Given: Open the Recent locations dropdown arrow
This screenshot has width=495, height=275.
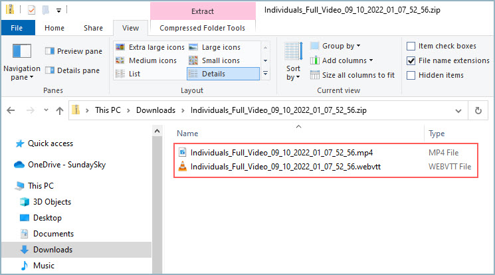Looking at the screenshot, I should pos(46,110).
